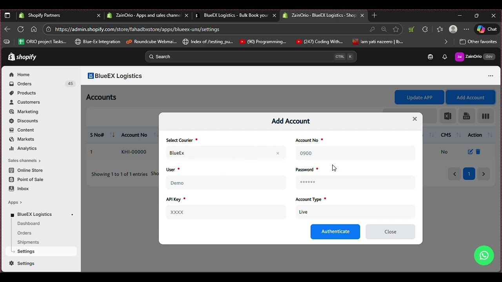This screenshot has height=282, width=502.
Task: Open BlueEX Logistics Shipments submenu
Action: coord(28,242)
